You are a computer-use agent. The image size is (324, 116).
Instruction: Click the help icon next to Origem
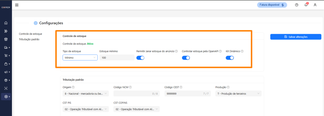tap(73, 87)
